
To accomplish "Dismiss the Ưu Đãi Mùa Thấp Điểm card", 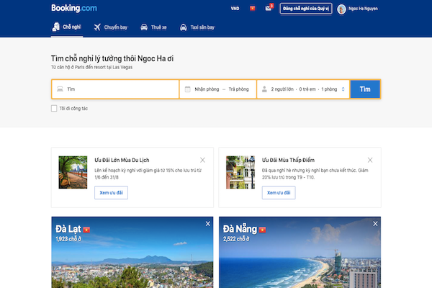I will (370, 160).
